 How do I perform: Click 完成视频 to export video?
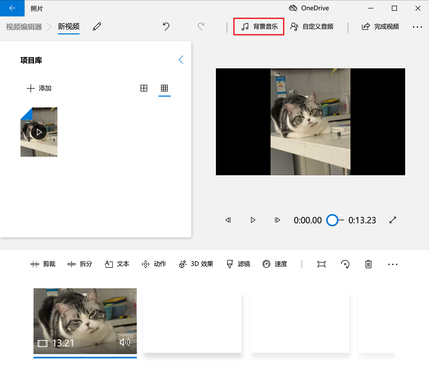tap(380, 26)
